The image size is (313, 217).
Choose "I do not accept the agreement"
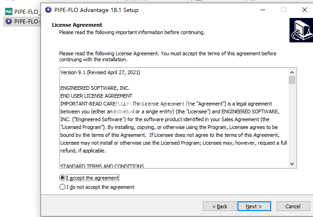click(x=63, y=187)
